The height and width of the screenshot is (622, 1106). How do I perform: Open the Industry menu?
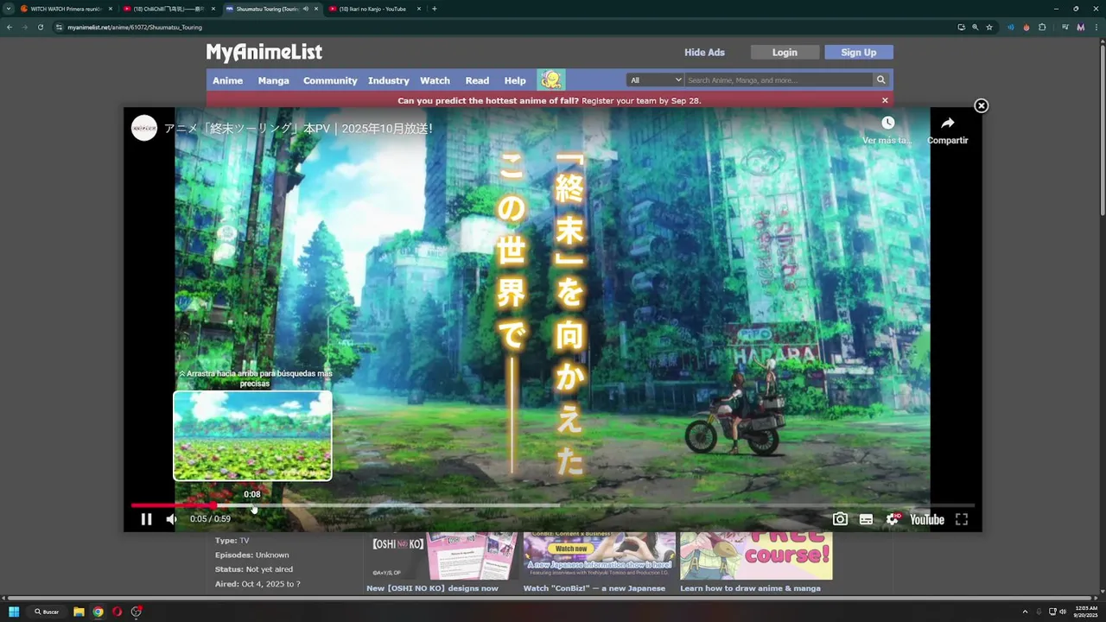click(x=388, y=80)
